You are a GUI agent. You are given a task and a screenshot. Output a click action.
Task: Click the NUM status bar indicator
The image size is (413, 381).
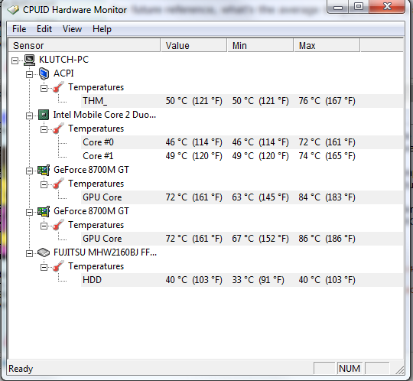(x=350, y=368)
